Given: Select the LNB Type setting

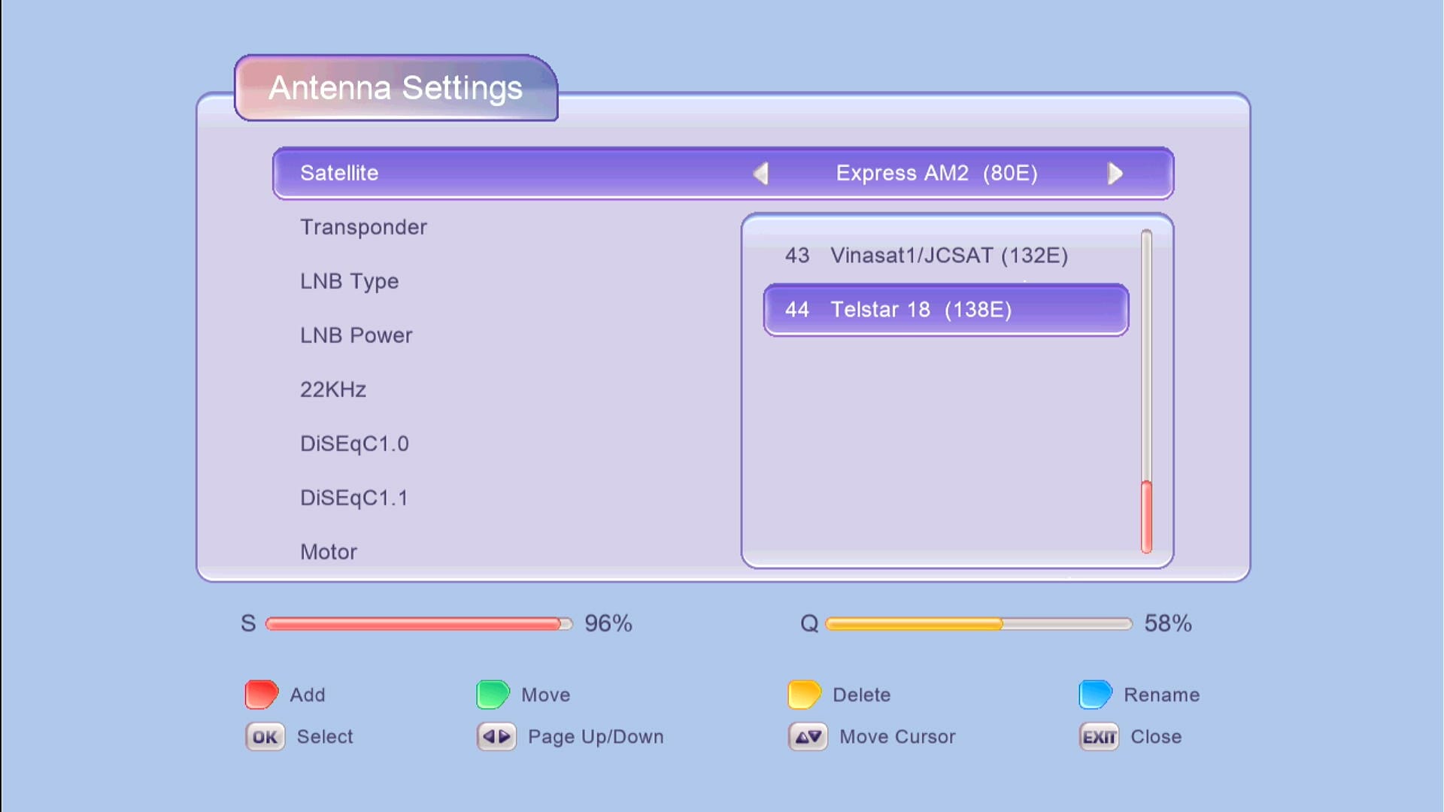Looking at the screenshot, I should (349, 281).
